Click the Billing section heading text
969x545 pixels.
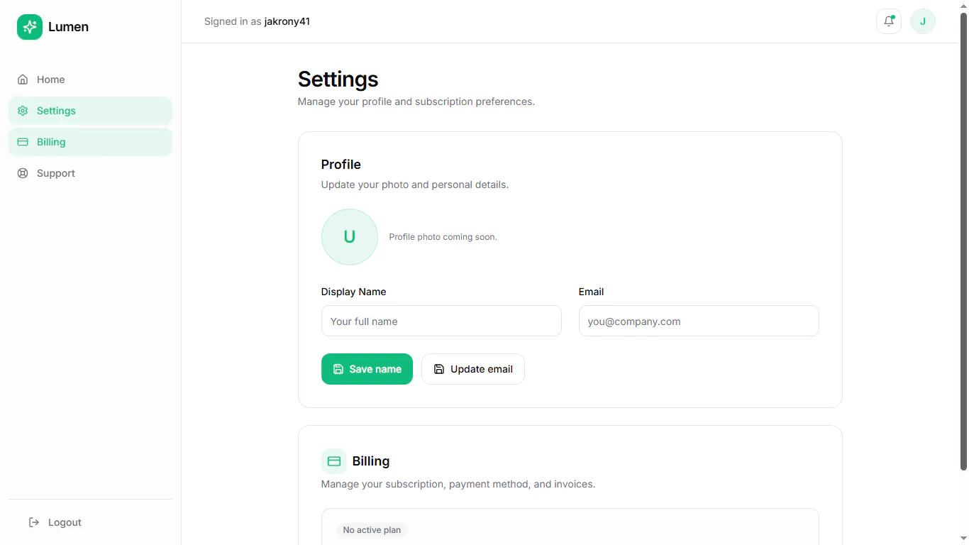pyautogui.click(x=371, y=461)
